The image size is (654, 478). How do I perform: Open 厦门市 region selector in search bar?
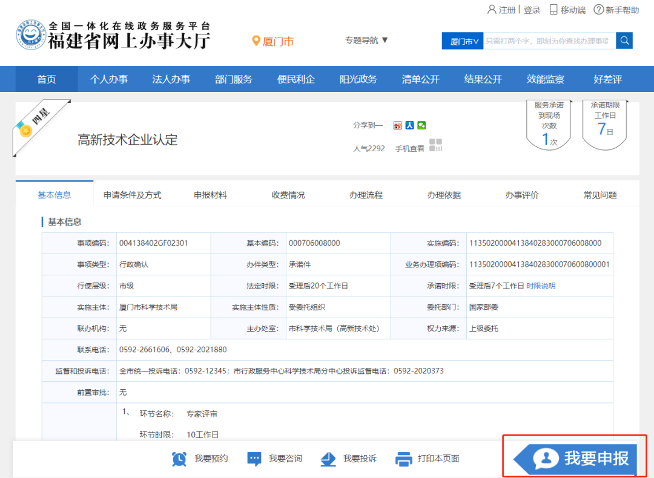(x=463, y=41)
